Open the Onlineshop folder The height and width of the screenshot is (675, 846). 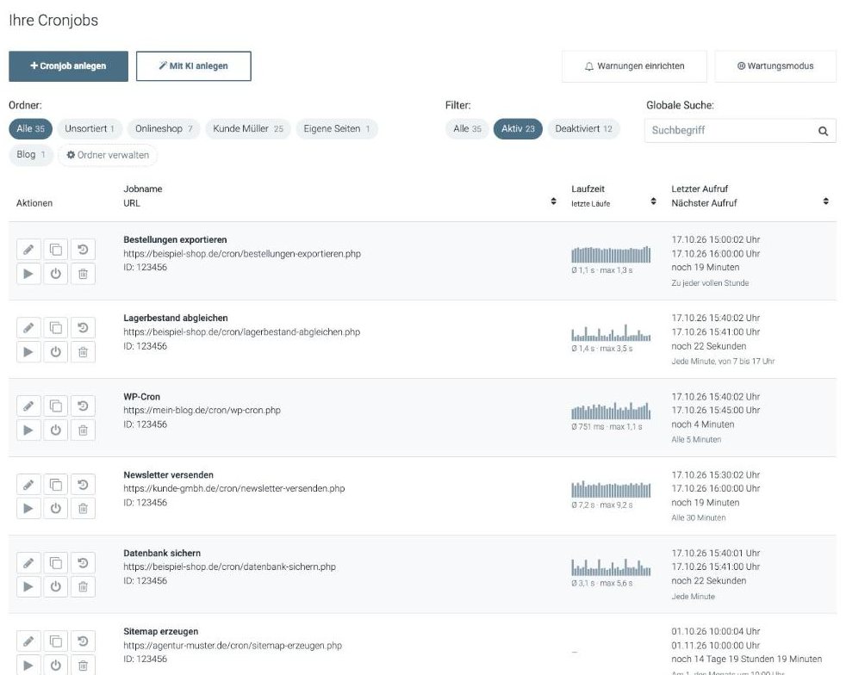tap(164, 129)
